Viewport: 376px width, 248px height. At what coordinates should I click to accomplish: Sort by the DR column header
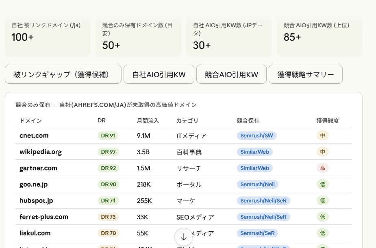(102, 120)
